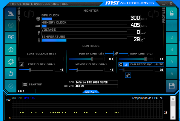The width and height of the screenshot is (180, 121).
Task: Select profile slot 4
Action: 172,61
